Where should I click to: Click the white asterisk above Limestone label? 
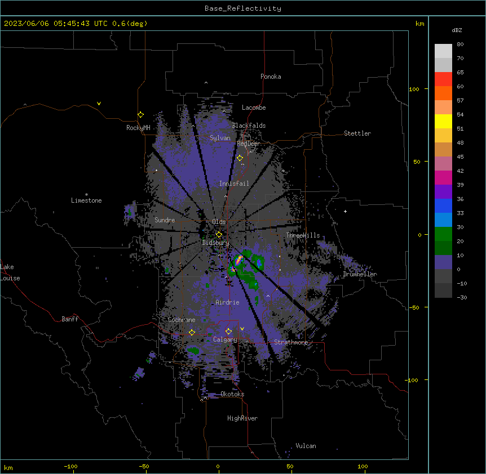(x=86, y=195)
